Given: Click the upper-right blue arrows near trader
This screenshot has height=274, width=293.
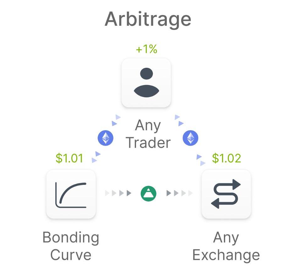Looking at the screenshot, I should pos(179,121).
